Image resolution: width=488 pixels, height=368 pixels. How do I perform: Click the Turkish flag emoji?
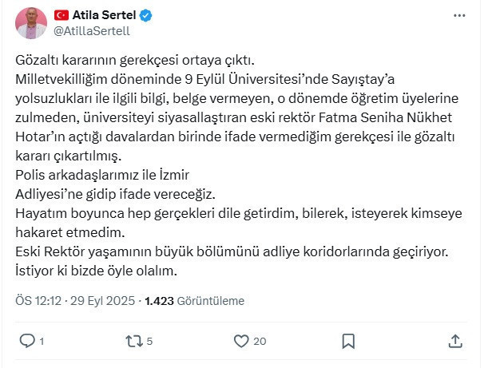(x=61, y=16)
